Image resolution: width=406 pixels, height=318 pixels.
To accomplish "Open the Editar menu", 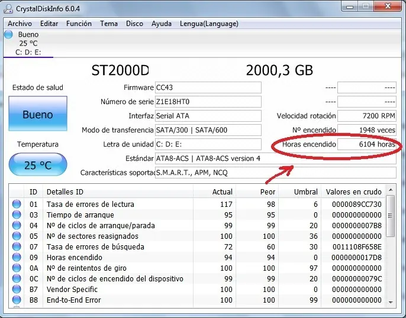I will [49, 24].
